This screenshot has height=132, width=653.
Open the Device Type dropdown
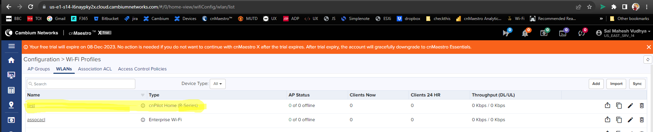(218, 84)
